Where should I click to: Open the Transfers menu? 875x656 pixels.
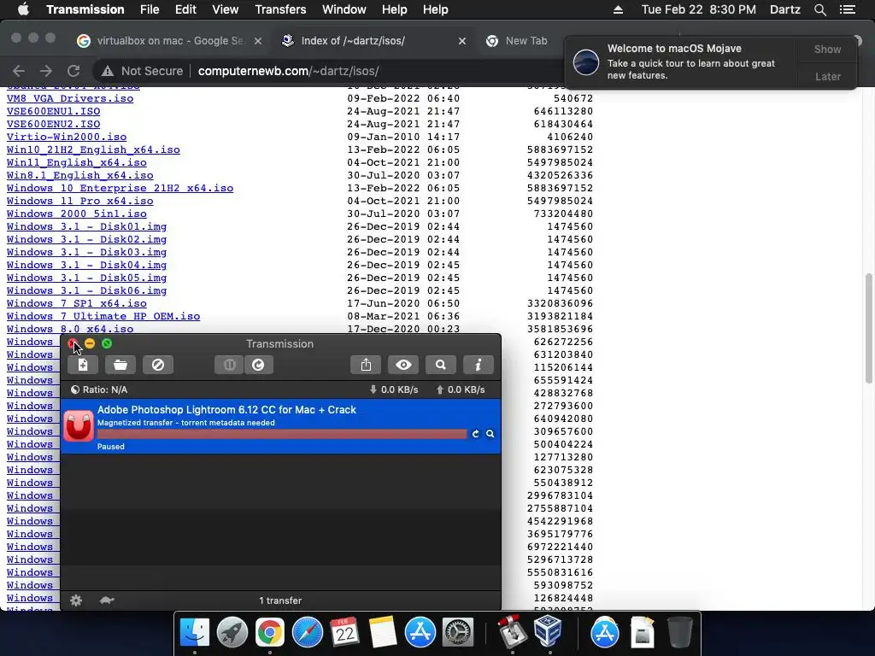tap(280, 9)
